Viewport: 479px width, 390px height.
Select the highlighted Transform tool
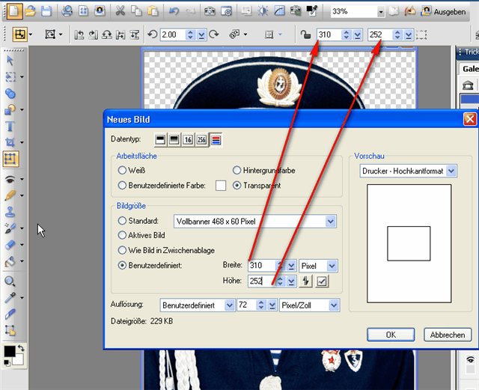coord(11,159)
